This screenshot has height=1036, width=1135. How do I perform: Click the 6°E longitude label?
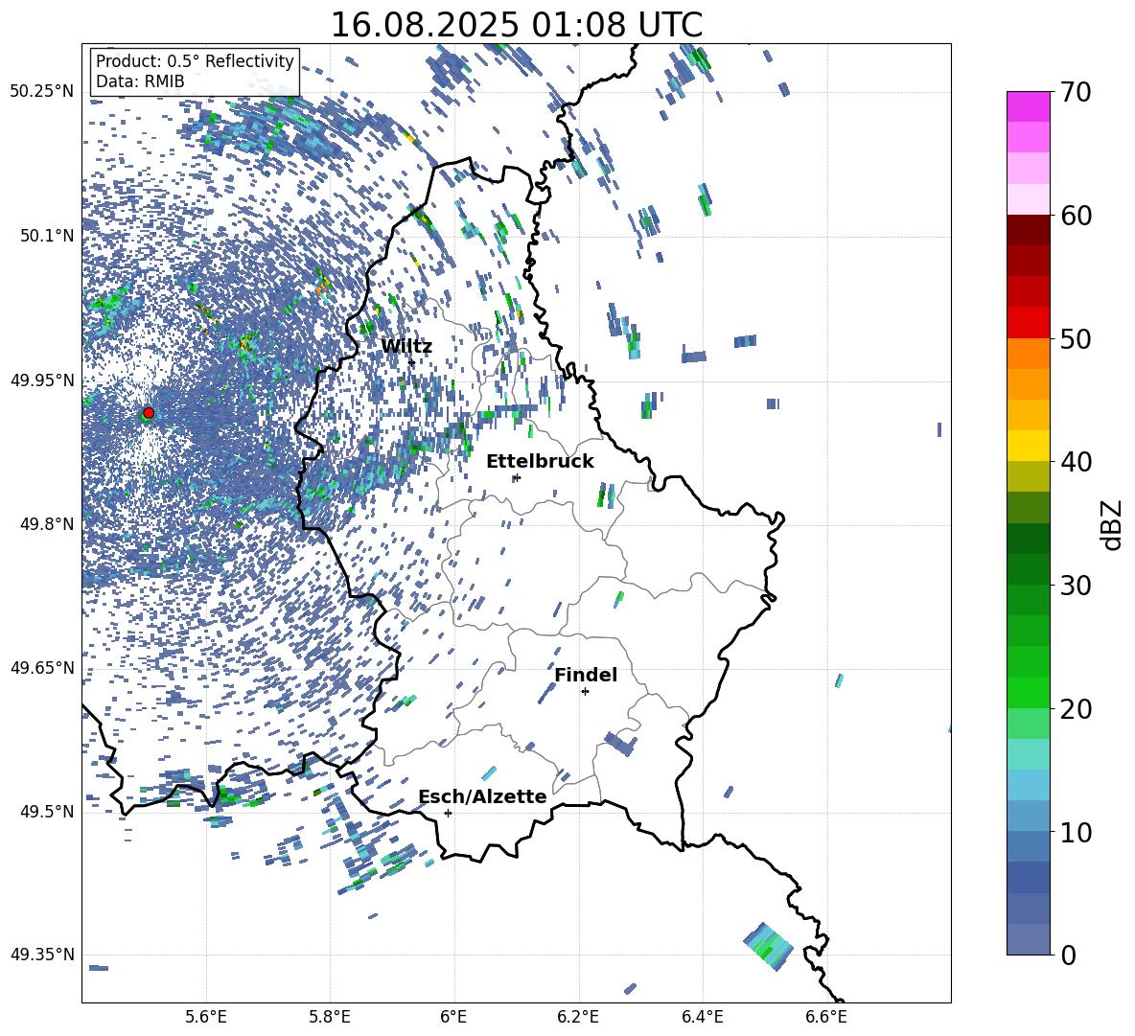pyautogui.click(x=453, y=1017)
